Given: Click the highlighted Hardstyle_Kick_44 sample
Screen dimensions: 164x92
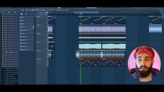Looking at the screenshot, I should (11, 52).
